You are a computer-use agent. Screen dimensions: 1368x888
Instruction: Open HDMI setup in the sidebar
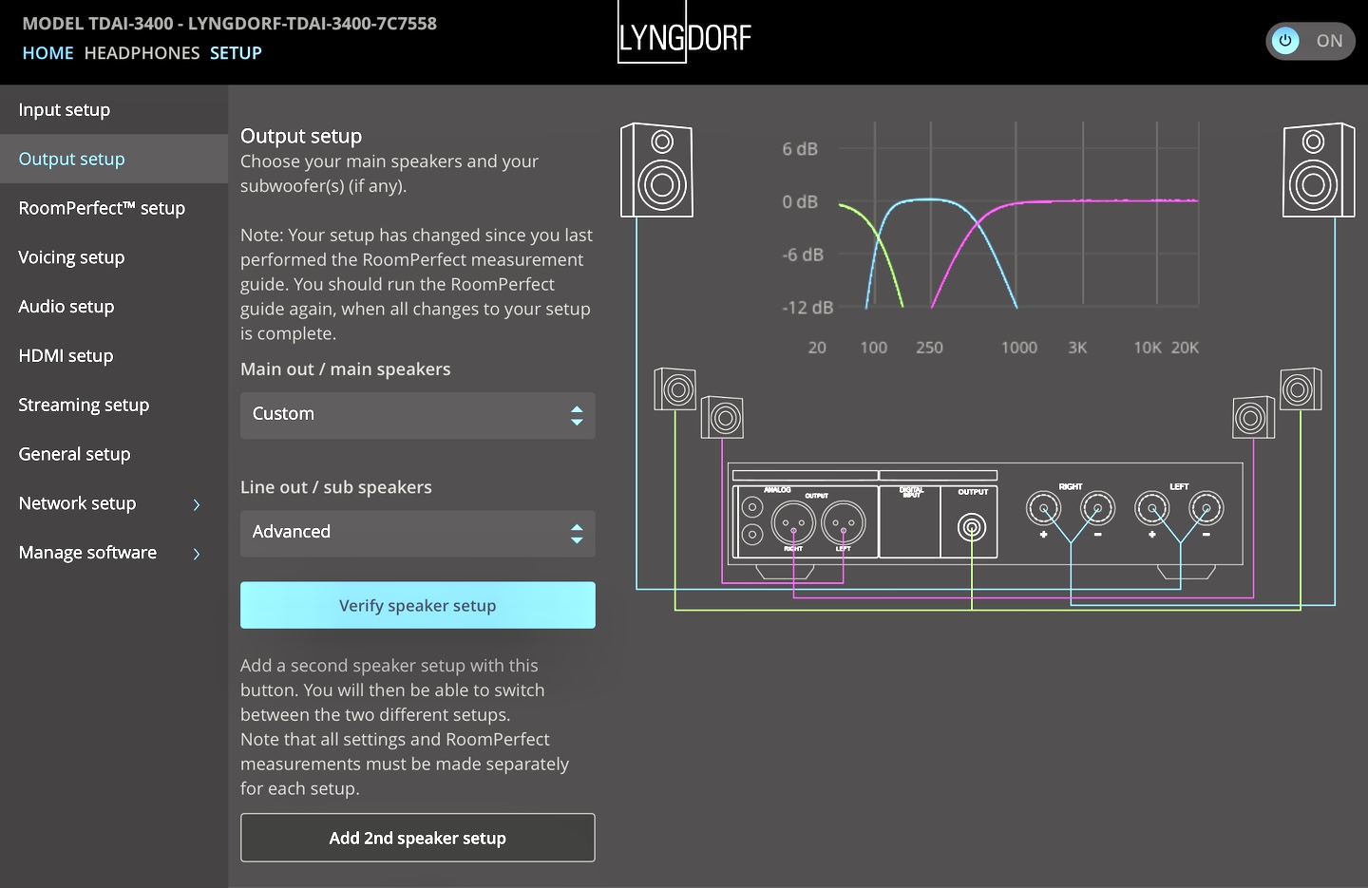click(114, 356)
